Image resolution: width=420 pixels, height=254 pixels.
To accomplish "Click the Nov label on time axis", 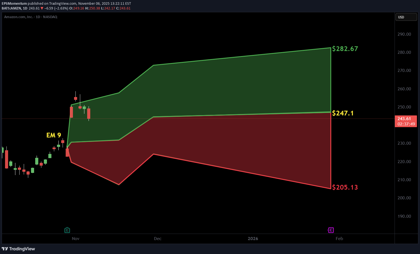I will pyautogui.click(x=75, y=238).
